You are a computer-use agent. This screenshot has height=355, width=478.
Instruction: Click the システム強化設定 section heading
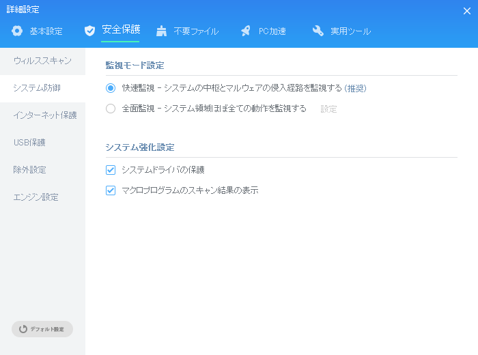pyautogui.click(x=140, y=147)
